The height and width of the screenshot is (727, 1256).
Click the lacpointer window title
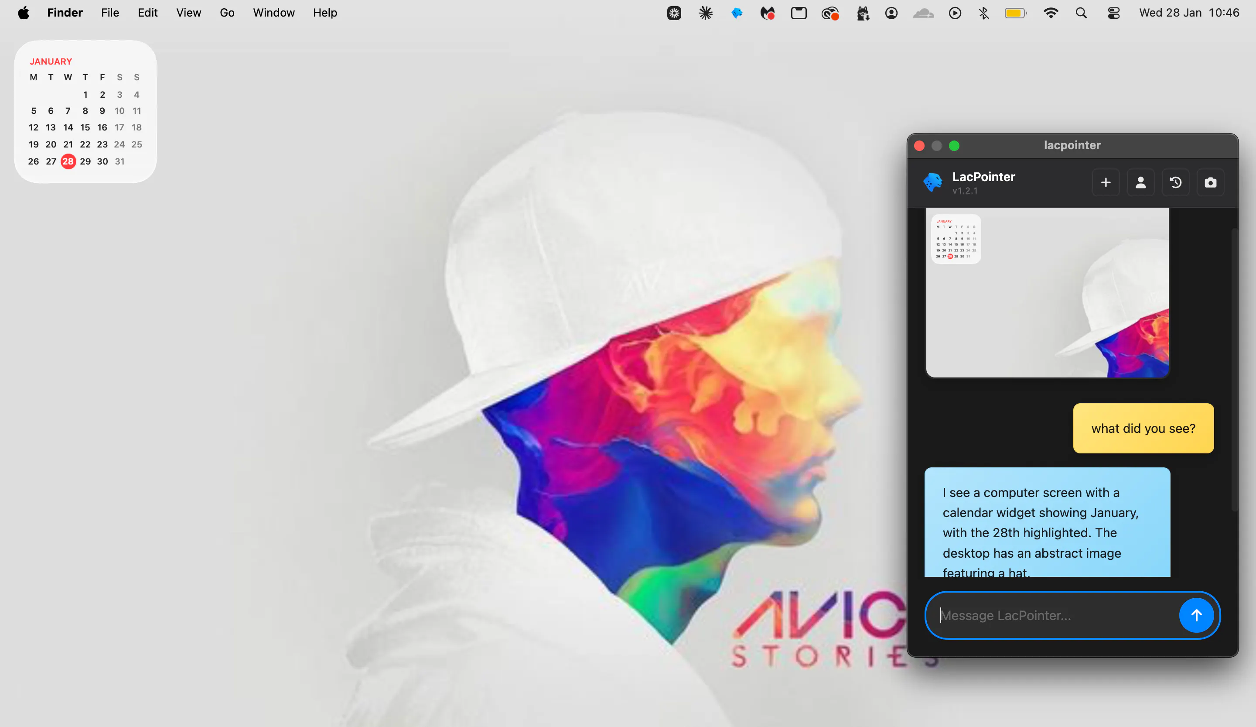point(1072,145)
